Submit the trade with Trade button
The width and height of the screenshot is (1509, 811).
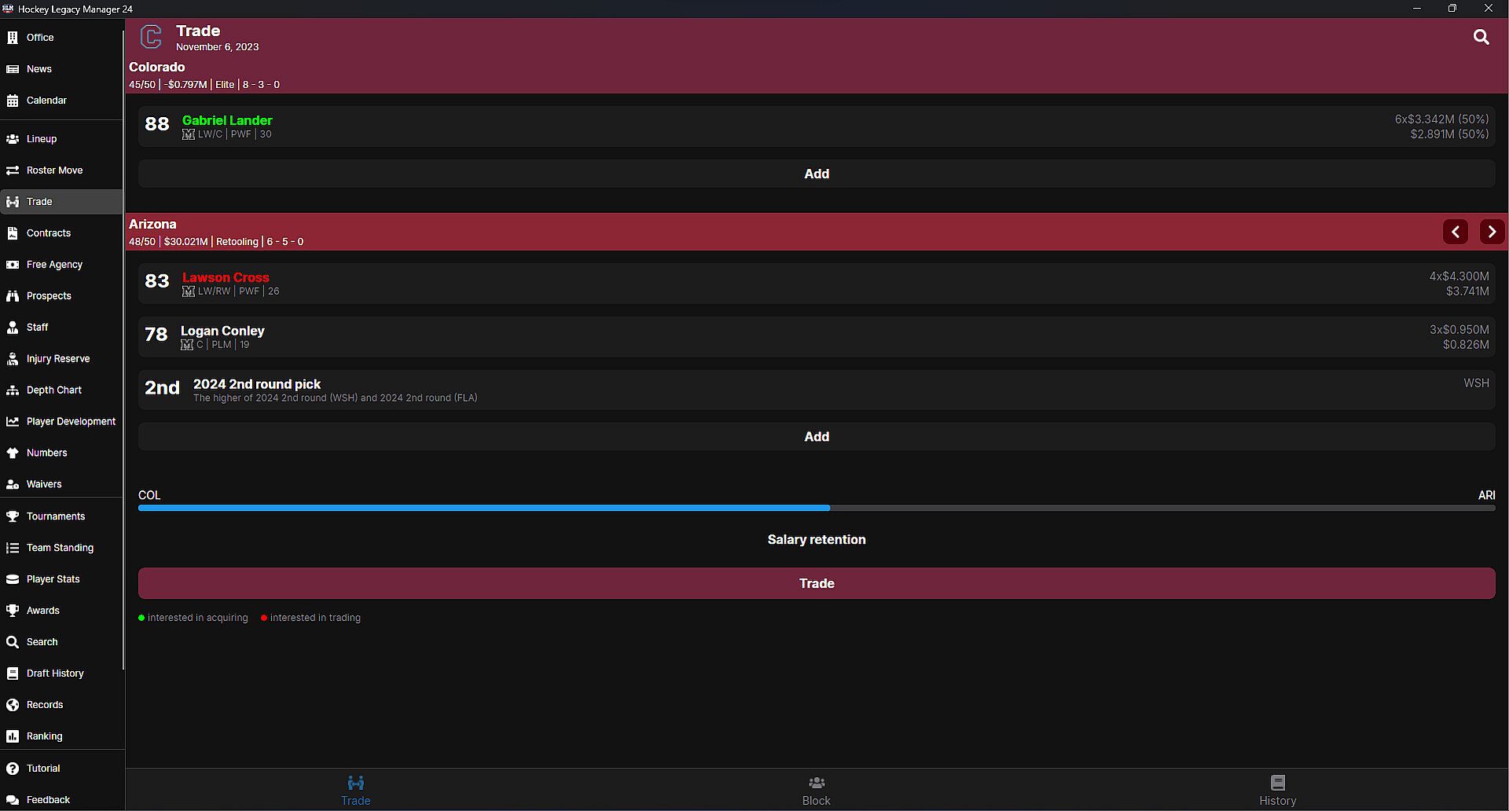817,583
